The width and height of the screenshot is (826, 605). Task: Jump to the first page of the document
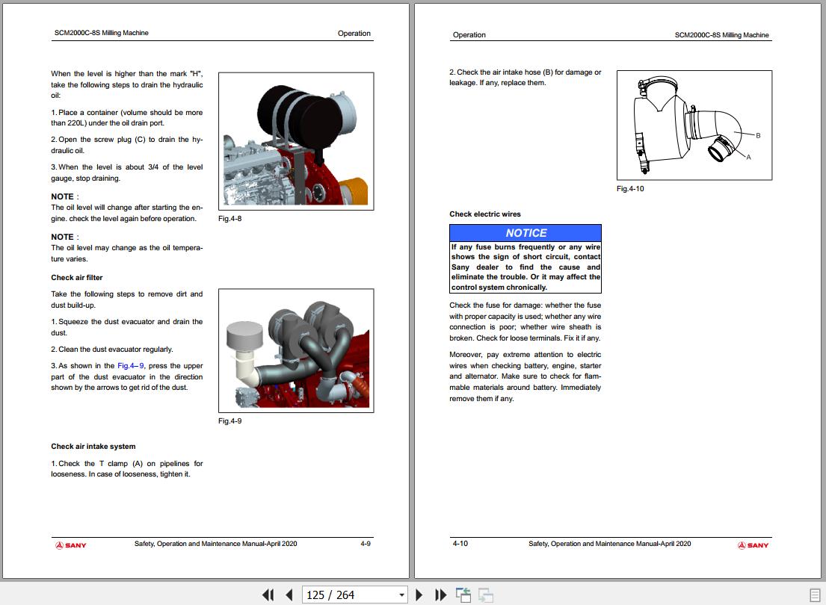click(268, 595)
